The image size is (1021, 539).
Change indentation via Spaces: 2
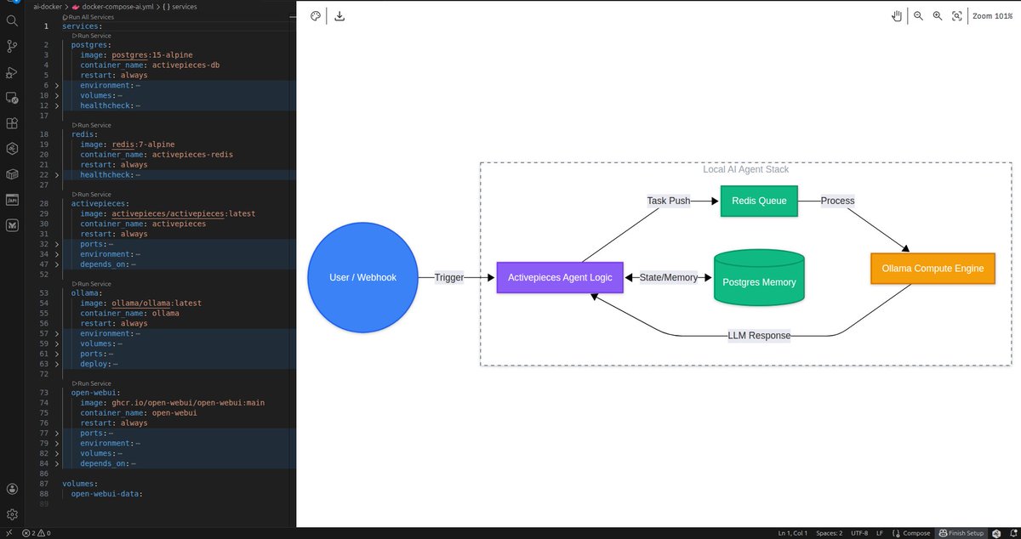pos(830,533)
